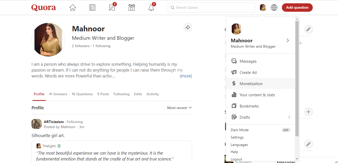Open the Most recent sort dropdown
Screen dimensions: 338x163
pos(180,108)
